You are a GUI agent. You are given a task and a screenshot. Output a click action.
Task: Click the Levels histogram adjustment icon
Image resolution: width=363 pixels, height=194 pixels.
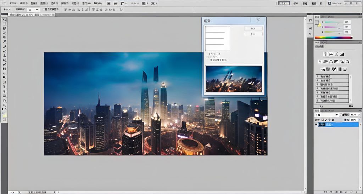[331, 54]
